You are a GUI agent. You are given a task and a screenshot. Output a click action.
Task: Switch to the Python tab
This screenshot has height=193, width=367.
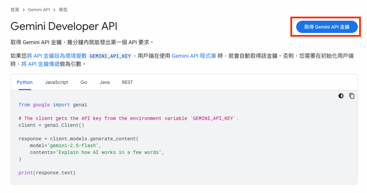pyautogui.click(x=25, y=82)
